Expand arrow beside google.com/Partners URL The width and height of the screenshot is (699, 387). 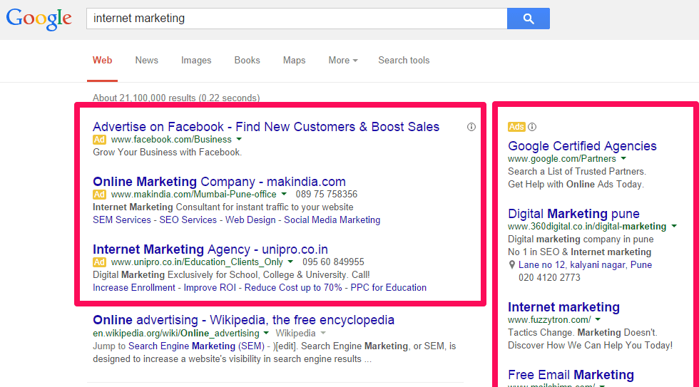coord(623,158)
